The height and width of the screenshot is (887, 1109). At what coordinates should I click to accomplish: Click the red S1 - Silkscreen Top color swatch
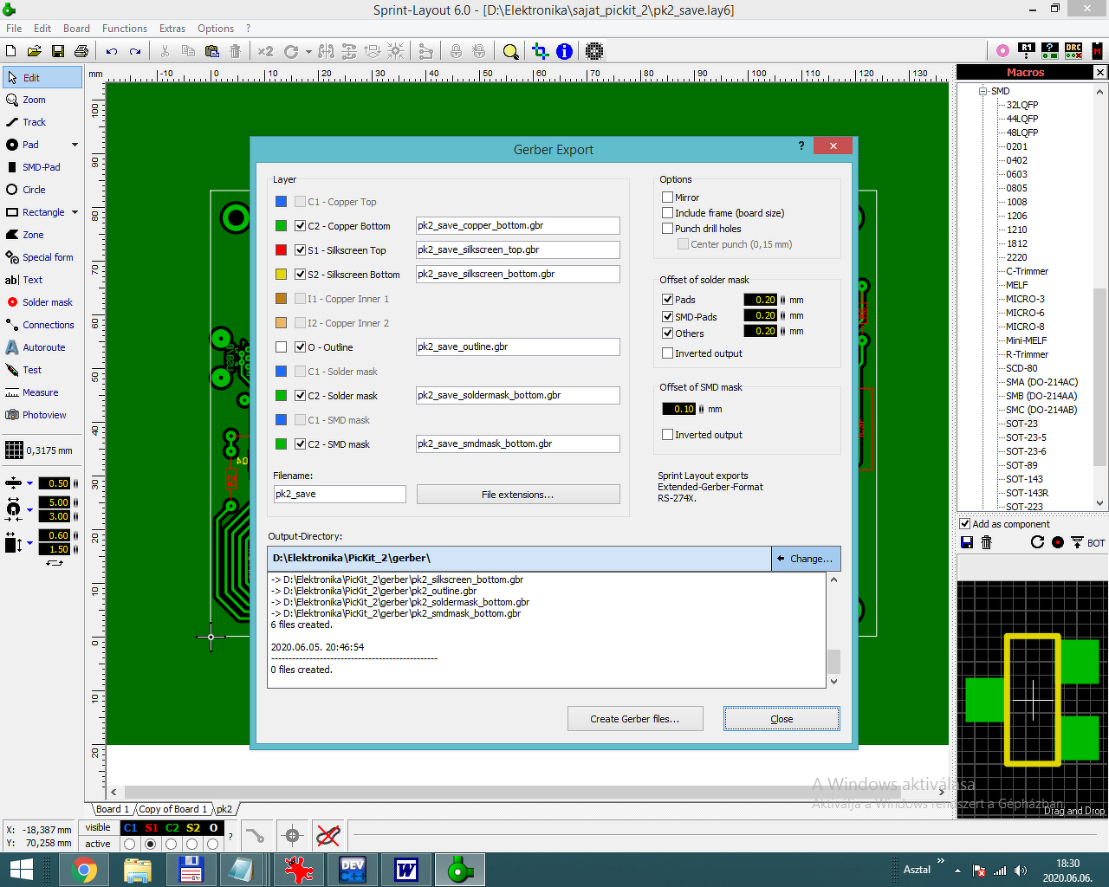pos(281,250)
